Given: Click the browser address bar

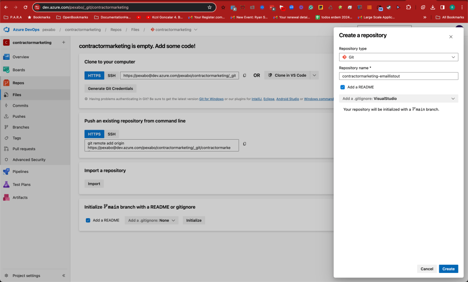Looking at the screenshot, I should [124, 7].
